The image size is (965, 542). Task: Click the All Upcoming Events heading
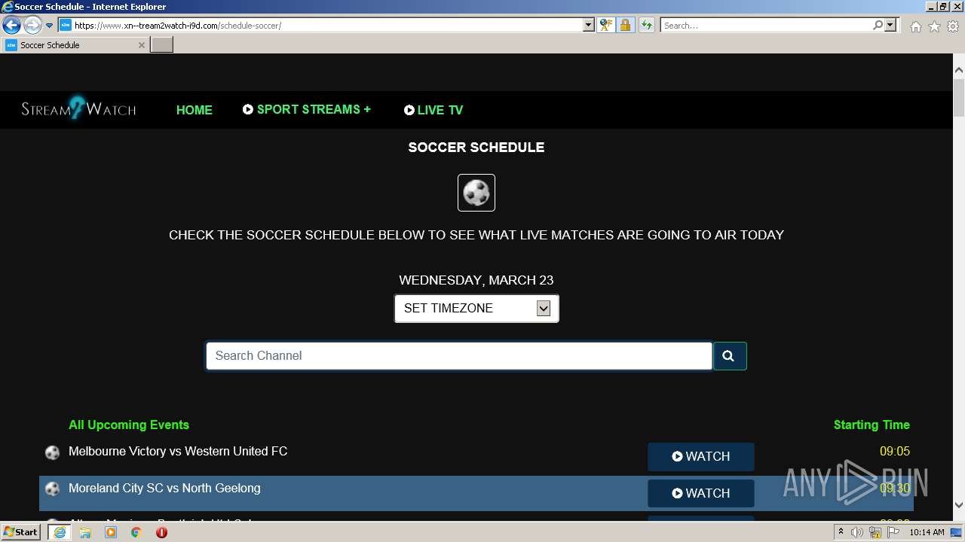pos(129,425)
